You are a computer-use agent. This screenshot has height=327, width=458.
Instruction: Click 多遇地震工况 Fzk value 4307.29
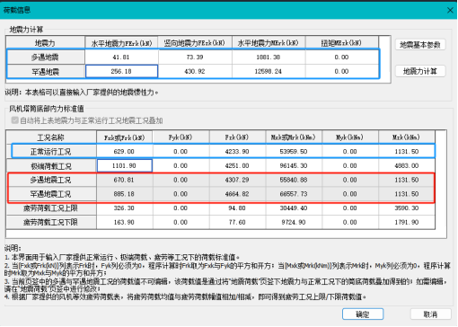tap(237, 180)
